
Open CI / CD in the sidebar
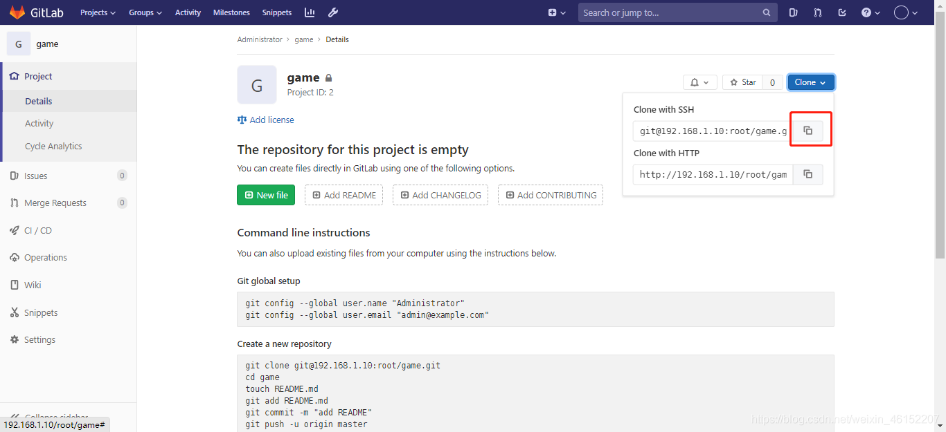click(x=69, y=230)
